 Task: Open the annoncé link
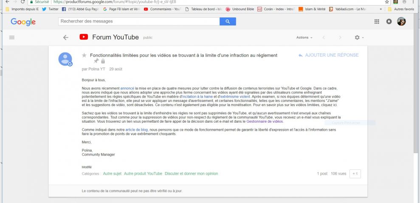pos(127,88)
